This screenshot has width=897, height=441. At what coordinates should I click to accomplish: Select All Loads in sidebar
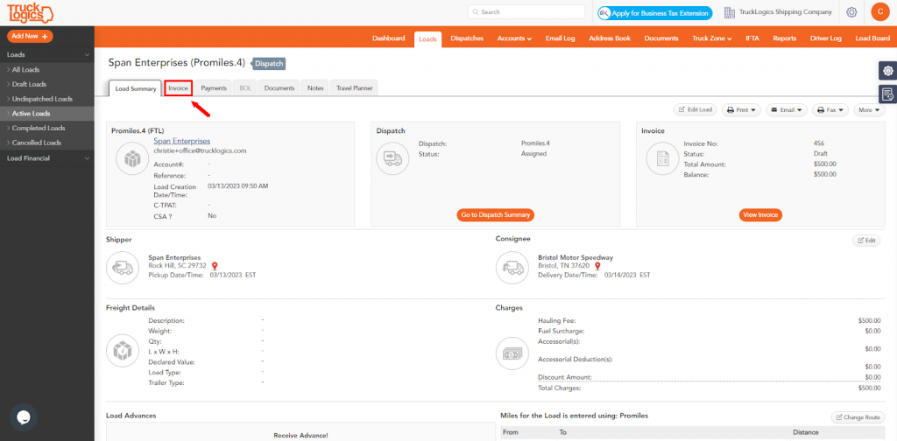47,69
